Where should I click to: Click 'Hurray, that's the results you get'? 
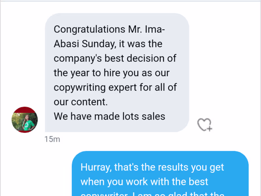coord(152,167)
